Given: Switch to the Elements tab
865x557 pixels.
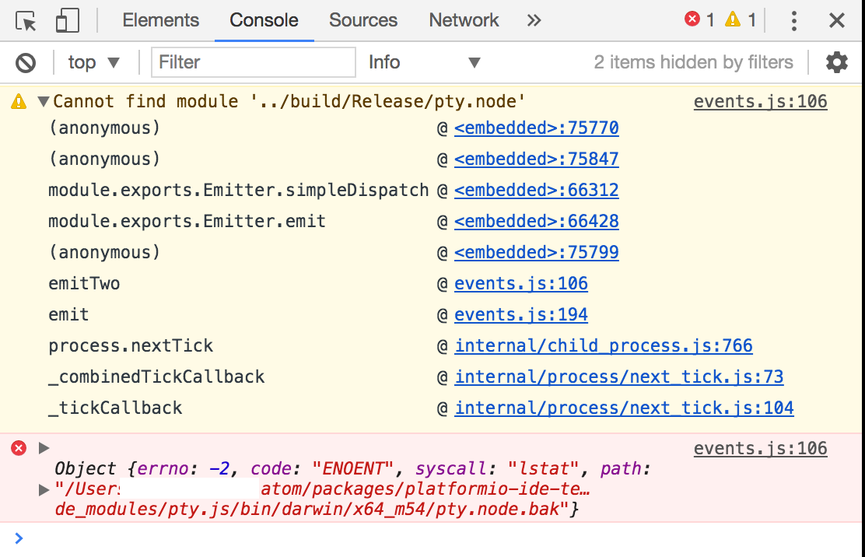Looking at the screenshot, I should coord(160,20).
